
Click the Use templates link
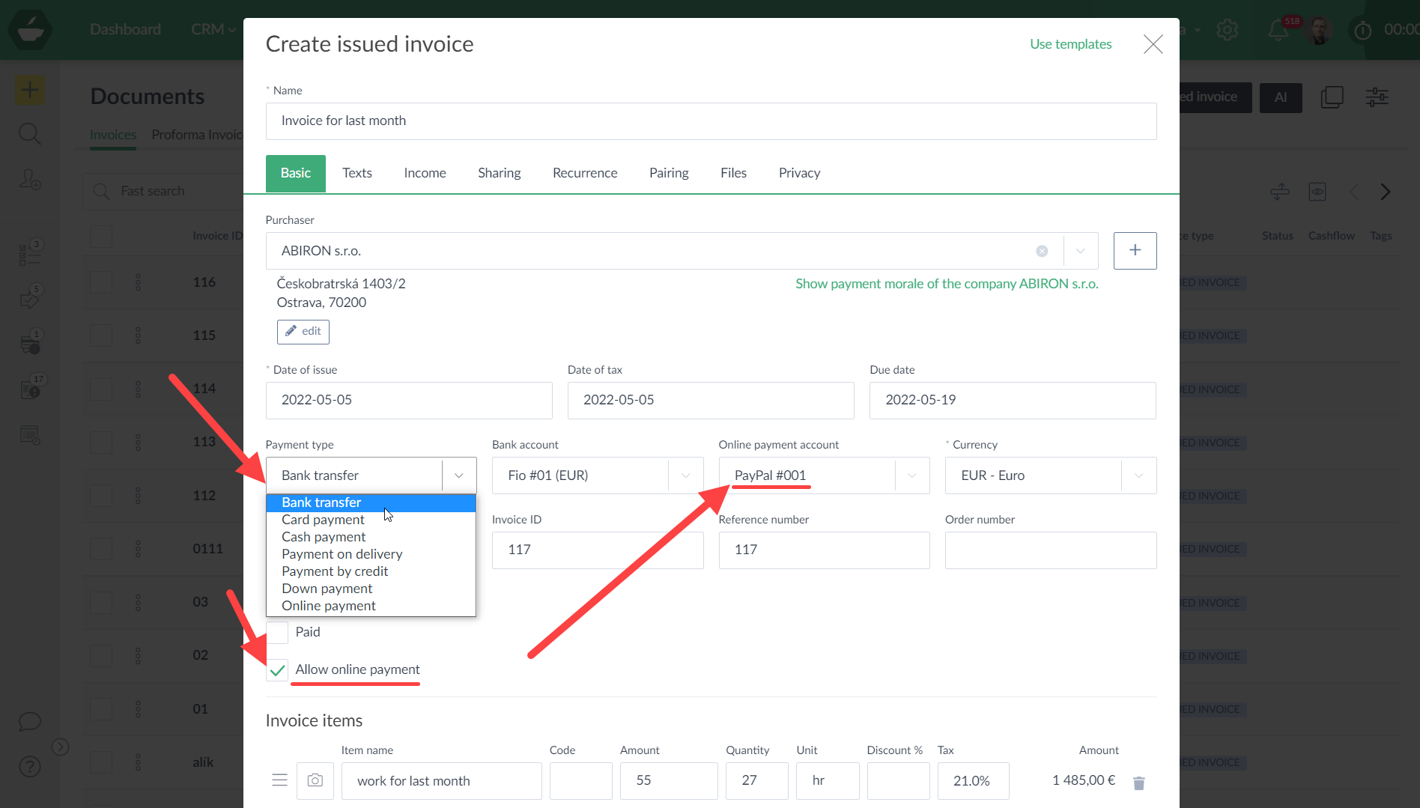pyautogui.click(x=1070, y=44)
